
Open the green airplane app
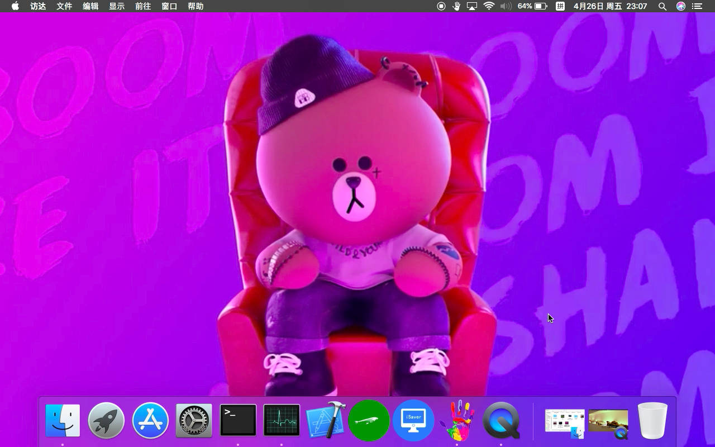pos(369,420)
